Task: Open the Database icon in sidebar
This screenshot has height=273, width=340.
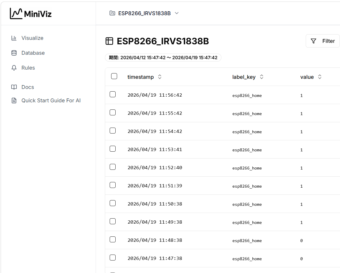Action: (14, 53)
